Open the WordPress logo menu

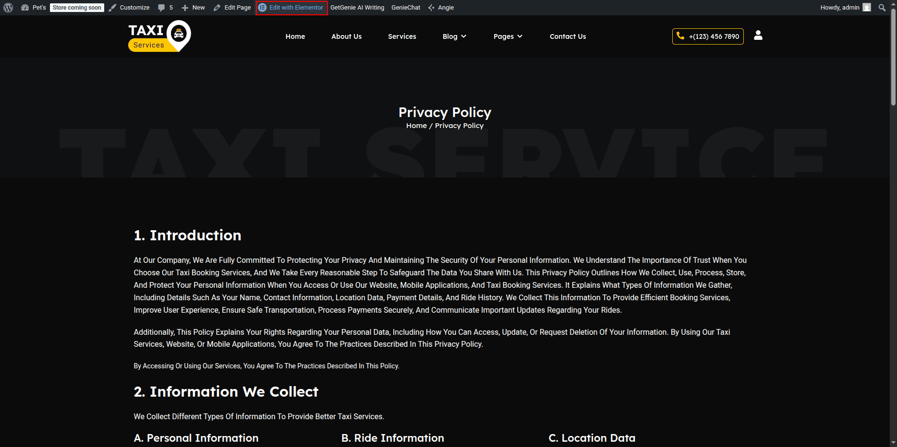click(8, 8)
